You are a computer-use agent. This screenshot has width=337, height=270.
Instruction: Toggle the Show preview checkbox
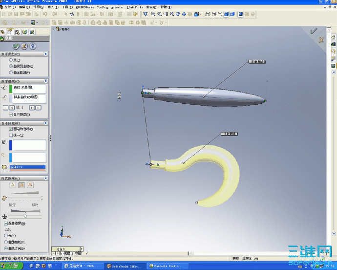point(11,114)
